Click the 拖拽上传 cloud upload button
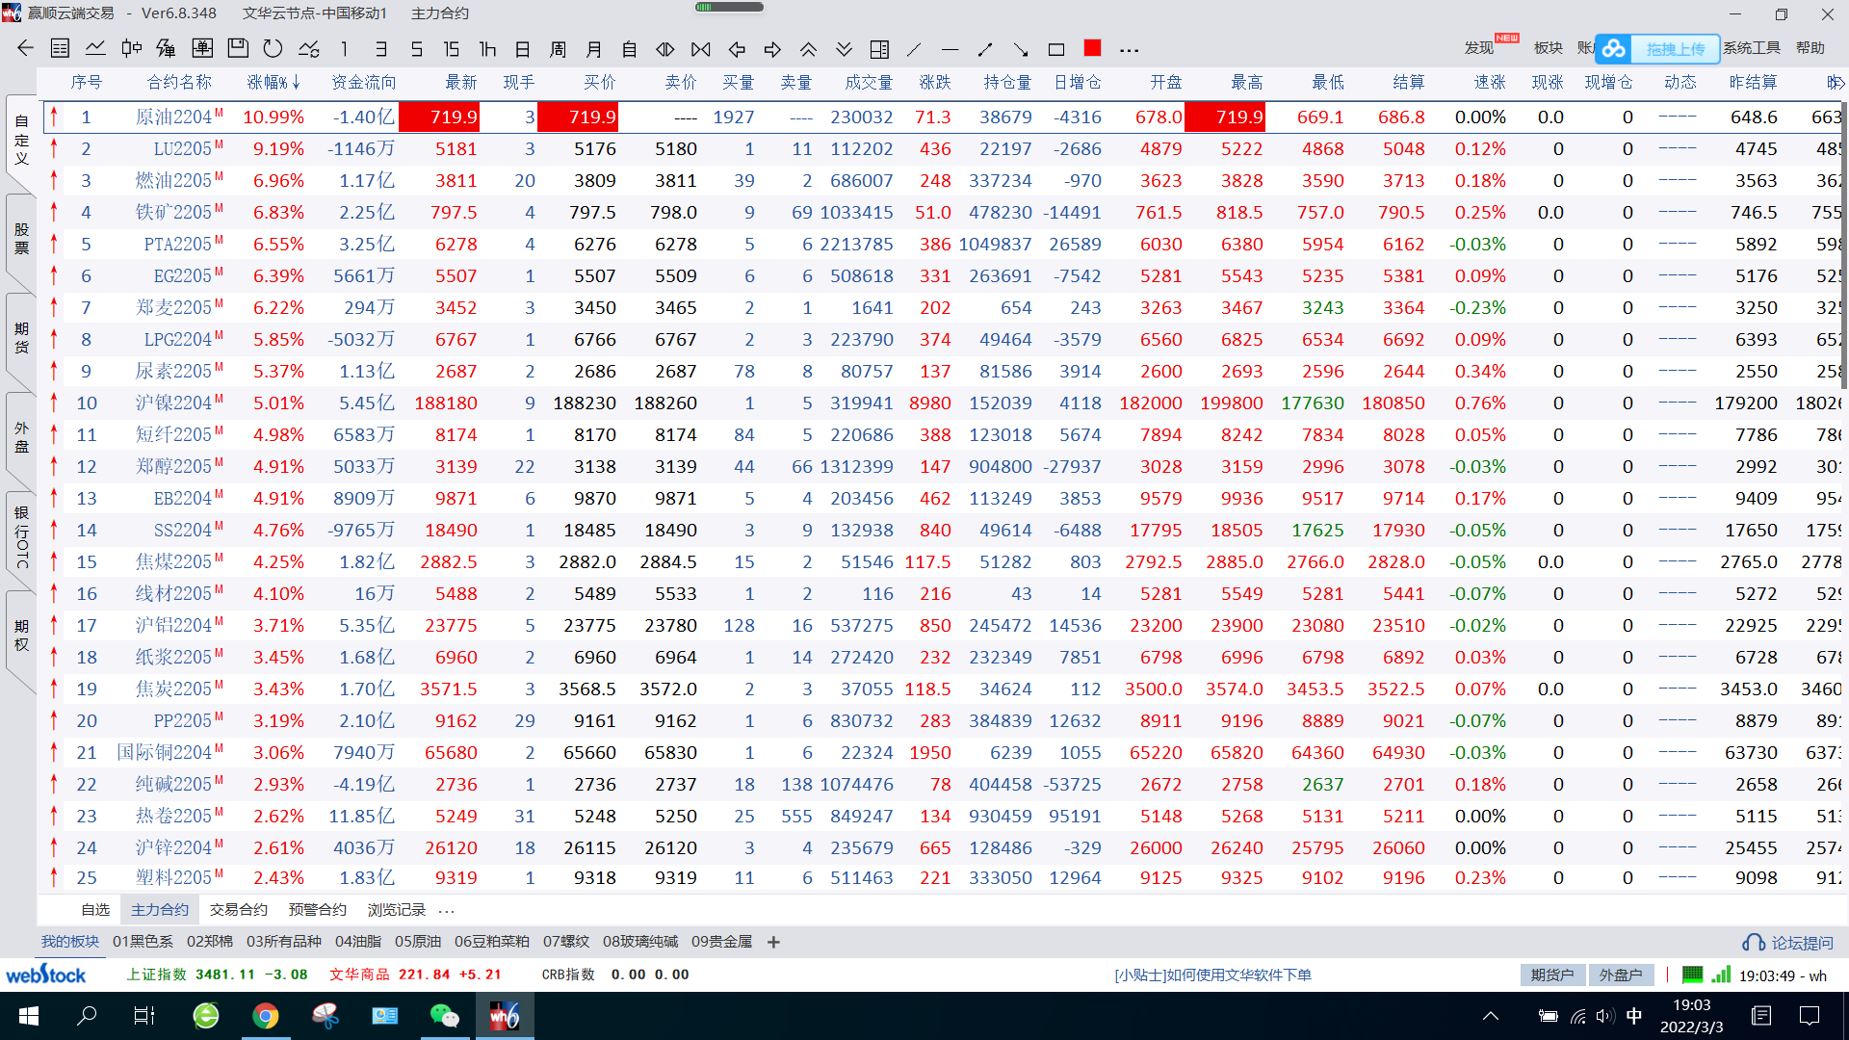1849x1040 pixels. pos(1657,48)
